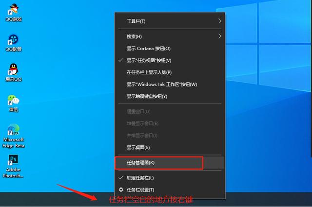Choose 显示桌面(S) from the menu

click(x=170, y=147)
